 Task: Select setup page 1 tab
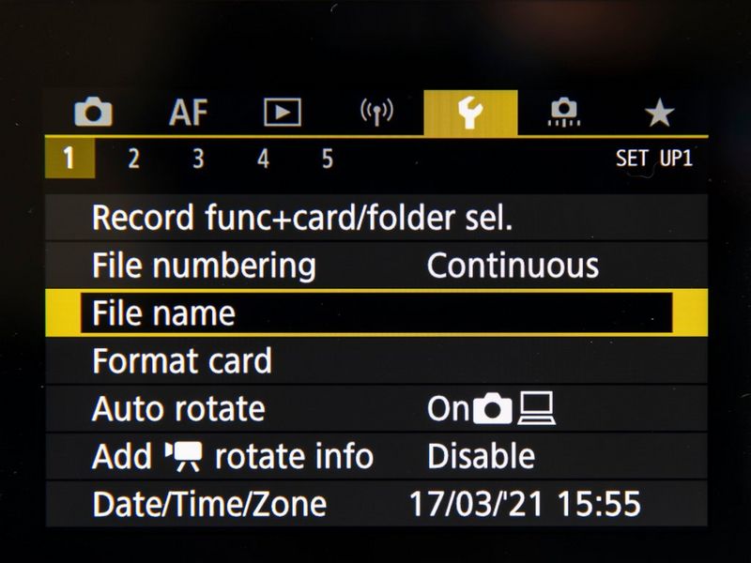click(x=69, y=158)
